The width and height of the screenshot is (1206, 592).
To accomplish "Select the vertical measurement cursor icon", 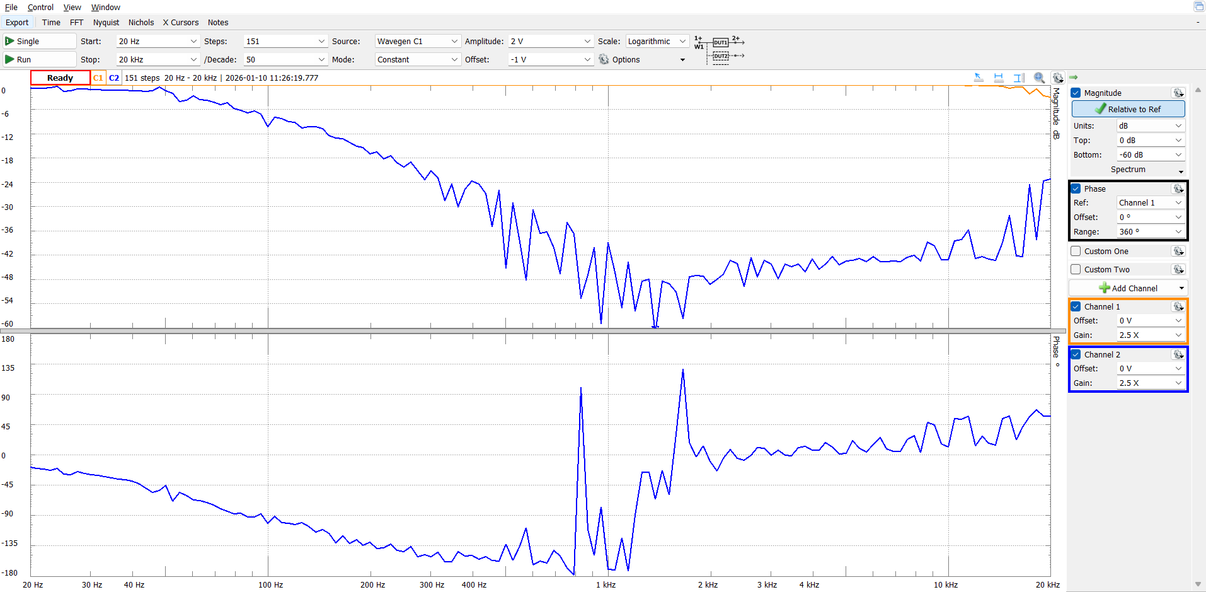I will tap(1019, 78).
